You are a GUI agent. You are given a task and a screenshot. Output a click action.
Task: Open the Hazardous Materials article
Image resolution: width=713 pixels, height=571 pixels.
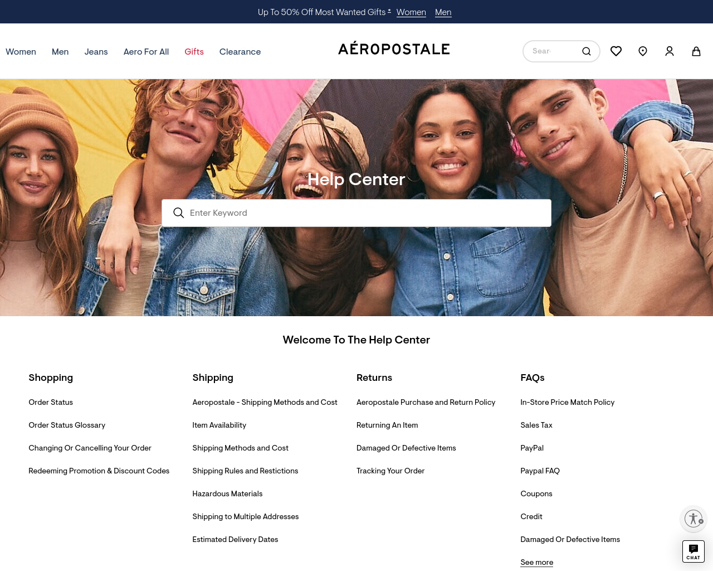[x=227, y=493]
